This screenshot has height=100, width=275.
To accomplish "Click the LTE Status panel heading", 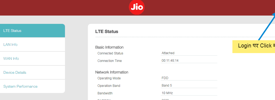I will coord(107,32).
